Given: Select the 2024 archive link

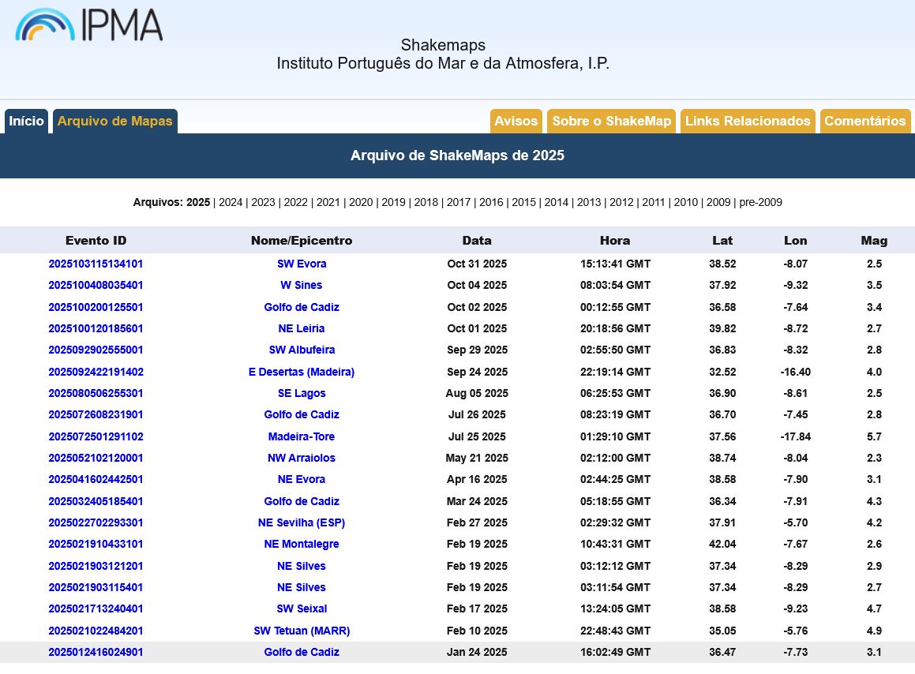Looking at the screenshot, I should click(x=231, y=203).
